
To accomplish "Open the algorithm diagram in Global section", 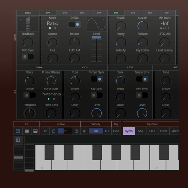I will click(x=28, y=24).
